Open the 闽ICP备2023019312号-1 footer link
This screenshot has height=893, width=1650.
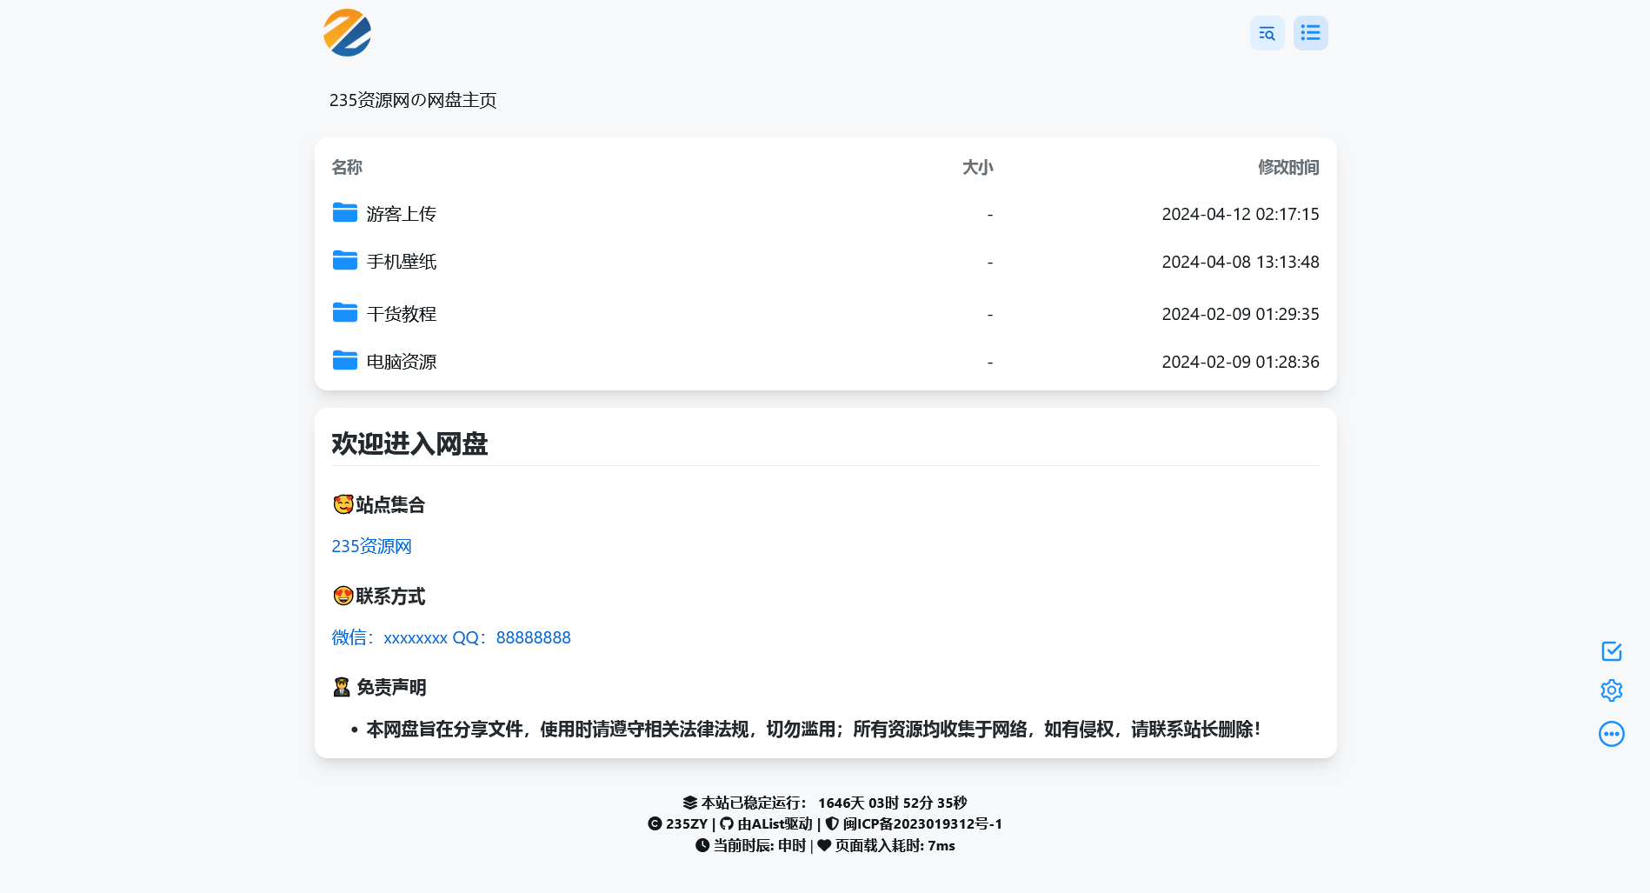921,823
